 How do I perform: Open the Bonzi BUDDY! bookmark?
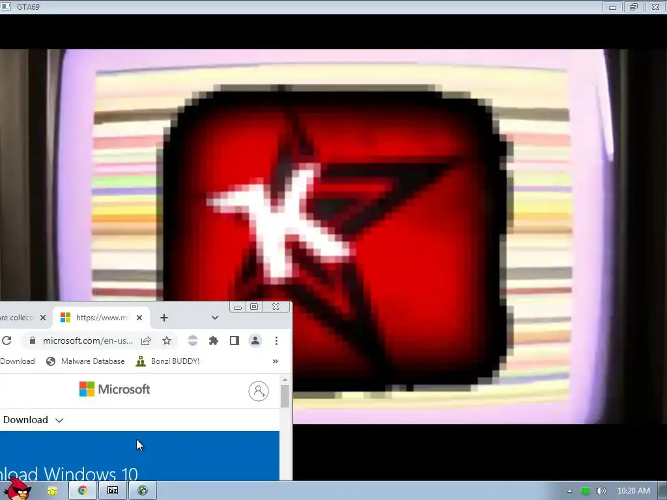click(167, 361)
